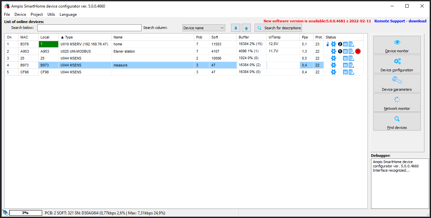Click the green Local cell of home device
The height and width of the screenshot is (218, 431).
point(48,44)
